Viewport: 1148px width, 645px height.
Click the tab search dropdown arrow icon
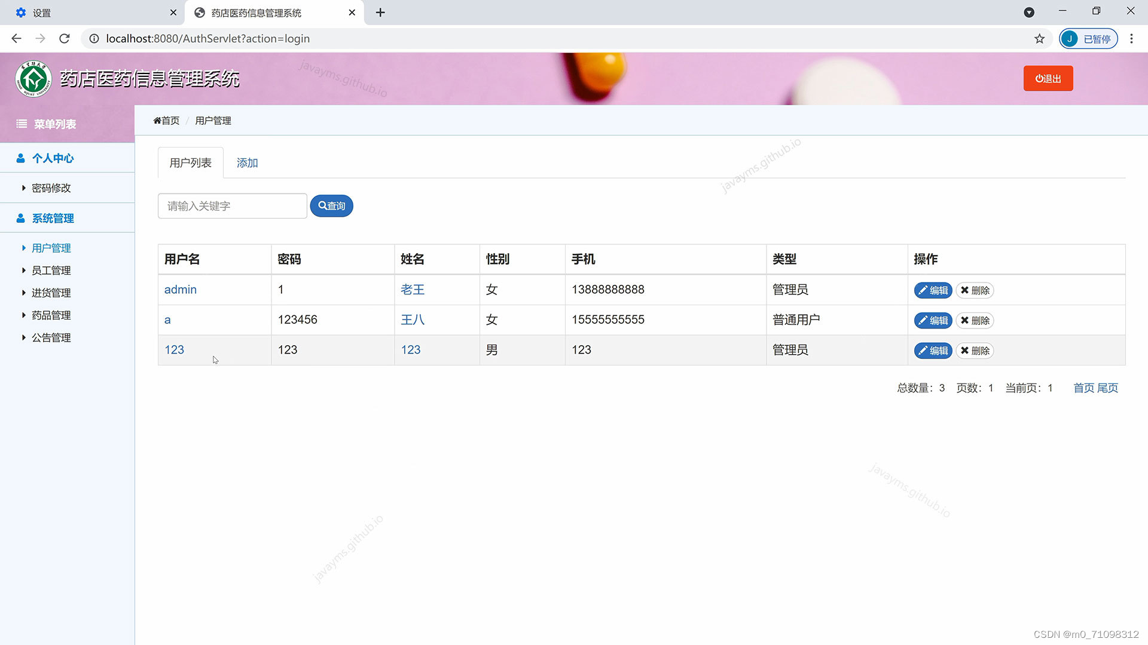pyautogui.click(x=1029, y=13)
